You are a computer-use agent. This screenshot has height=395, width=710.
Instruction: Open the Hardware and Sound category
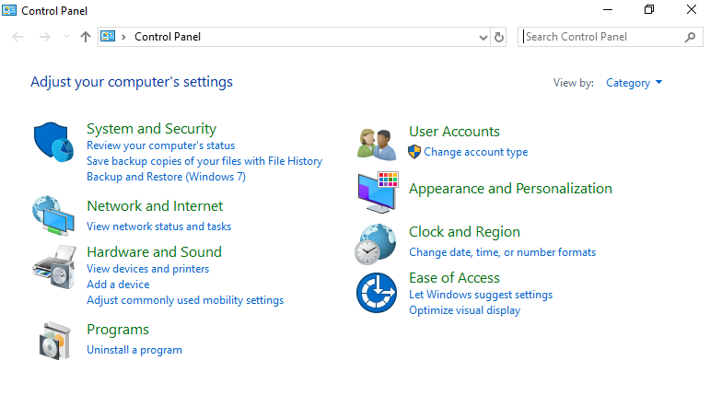point(154,252)
